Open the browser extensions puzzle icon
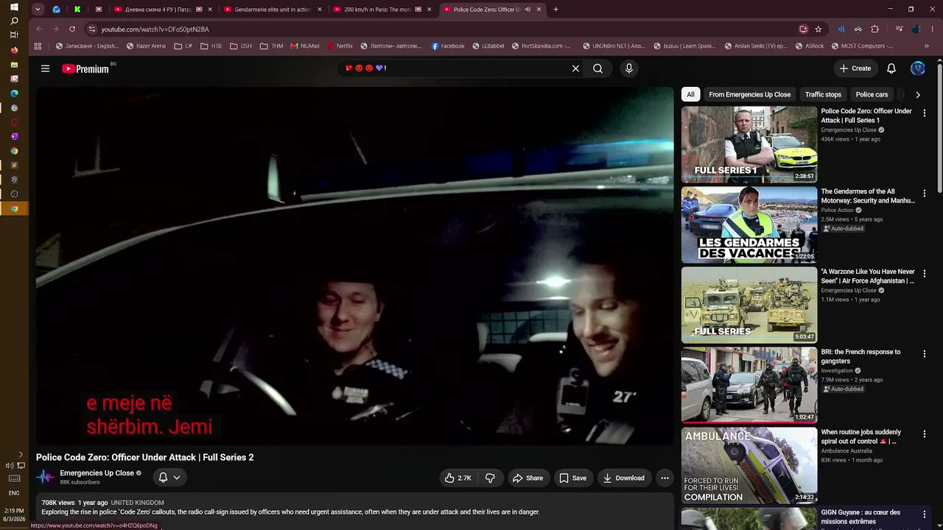943x530 pixels. click(874, 29)
